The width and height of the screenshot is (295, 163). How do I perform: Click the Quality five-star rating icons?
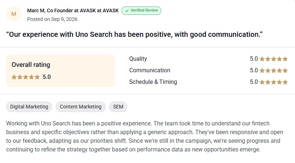point(274,59)
